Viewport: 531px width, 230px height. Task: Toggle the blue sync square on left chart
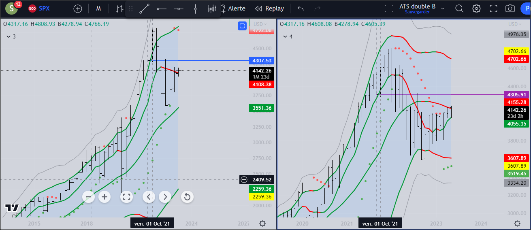coord(242,26)
